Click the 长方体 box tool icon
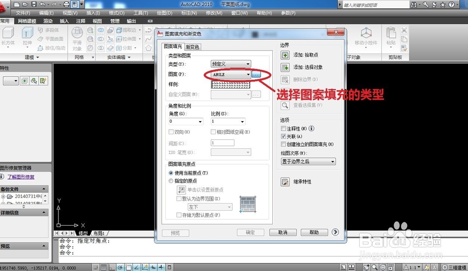Image resolution: width=468 pixels, height=271 pixels. (8, 33)
